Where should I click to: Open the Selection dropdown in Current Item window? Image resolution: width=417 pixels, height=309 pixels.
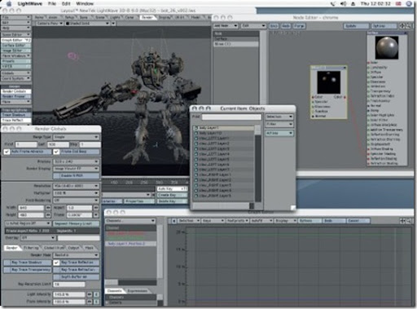(x=279, y=117)
